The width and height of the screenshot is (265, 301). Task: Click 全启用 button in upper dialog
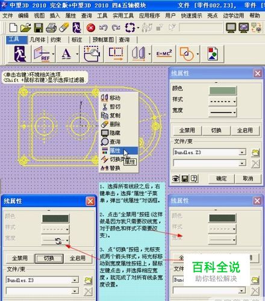point(245,131)
